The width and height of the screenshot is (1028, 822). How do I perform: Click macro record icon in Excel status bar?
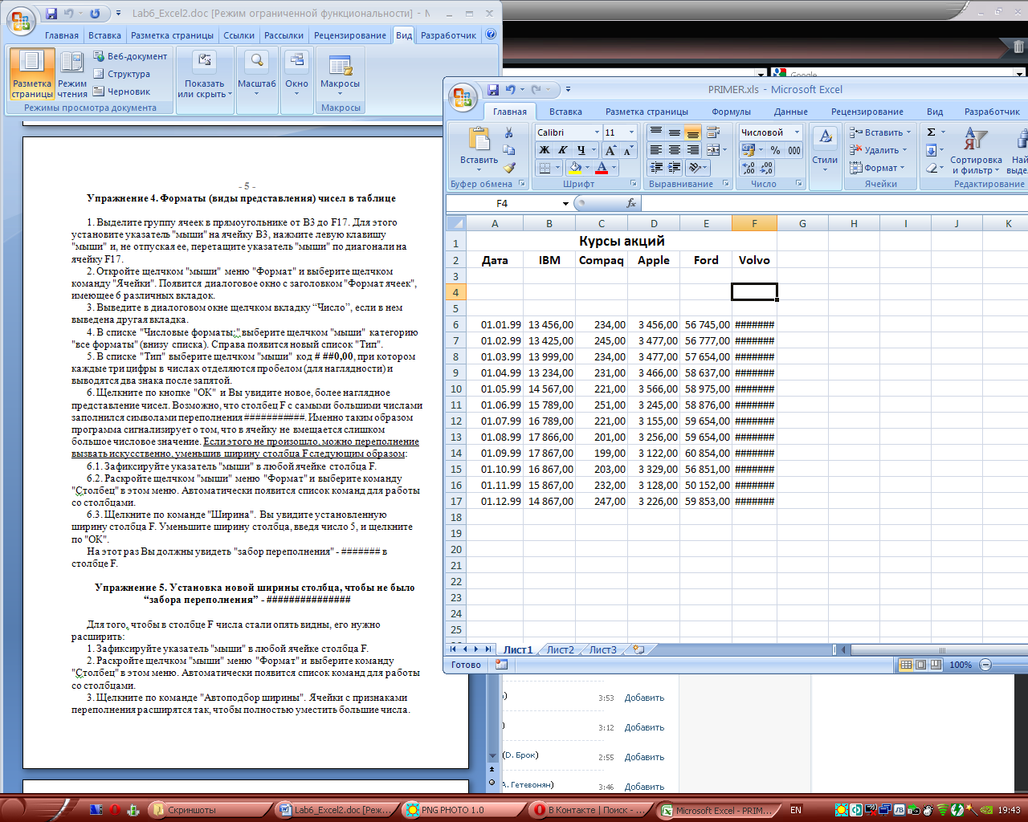(x=501, y=665)
